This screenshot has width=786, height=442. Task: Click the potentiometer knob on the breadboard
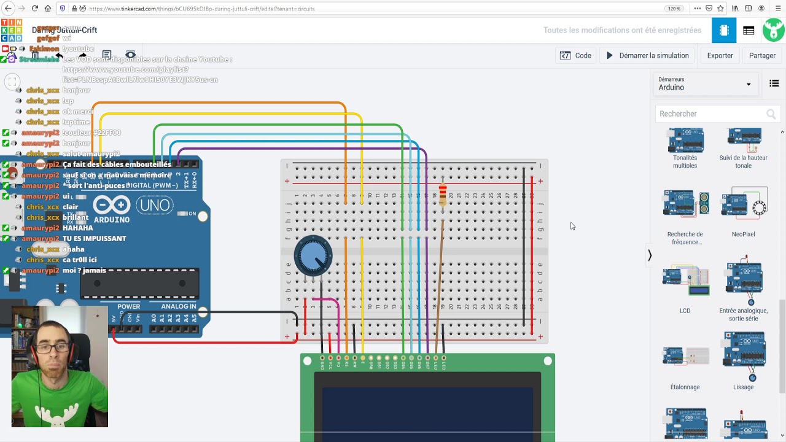[x=313, y=255]
